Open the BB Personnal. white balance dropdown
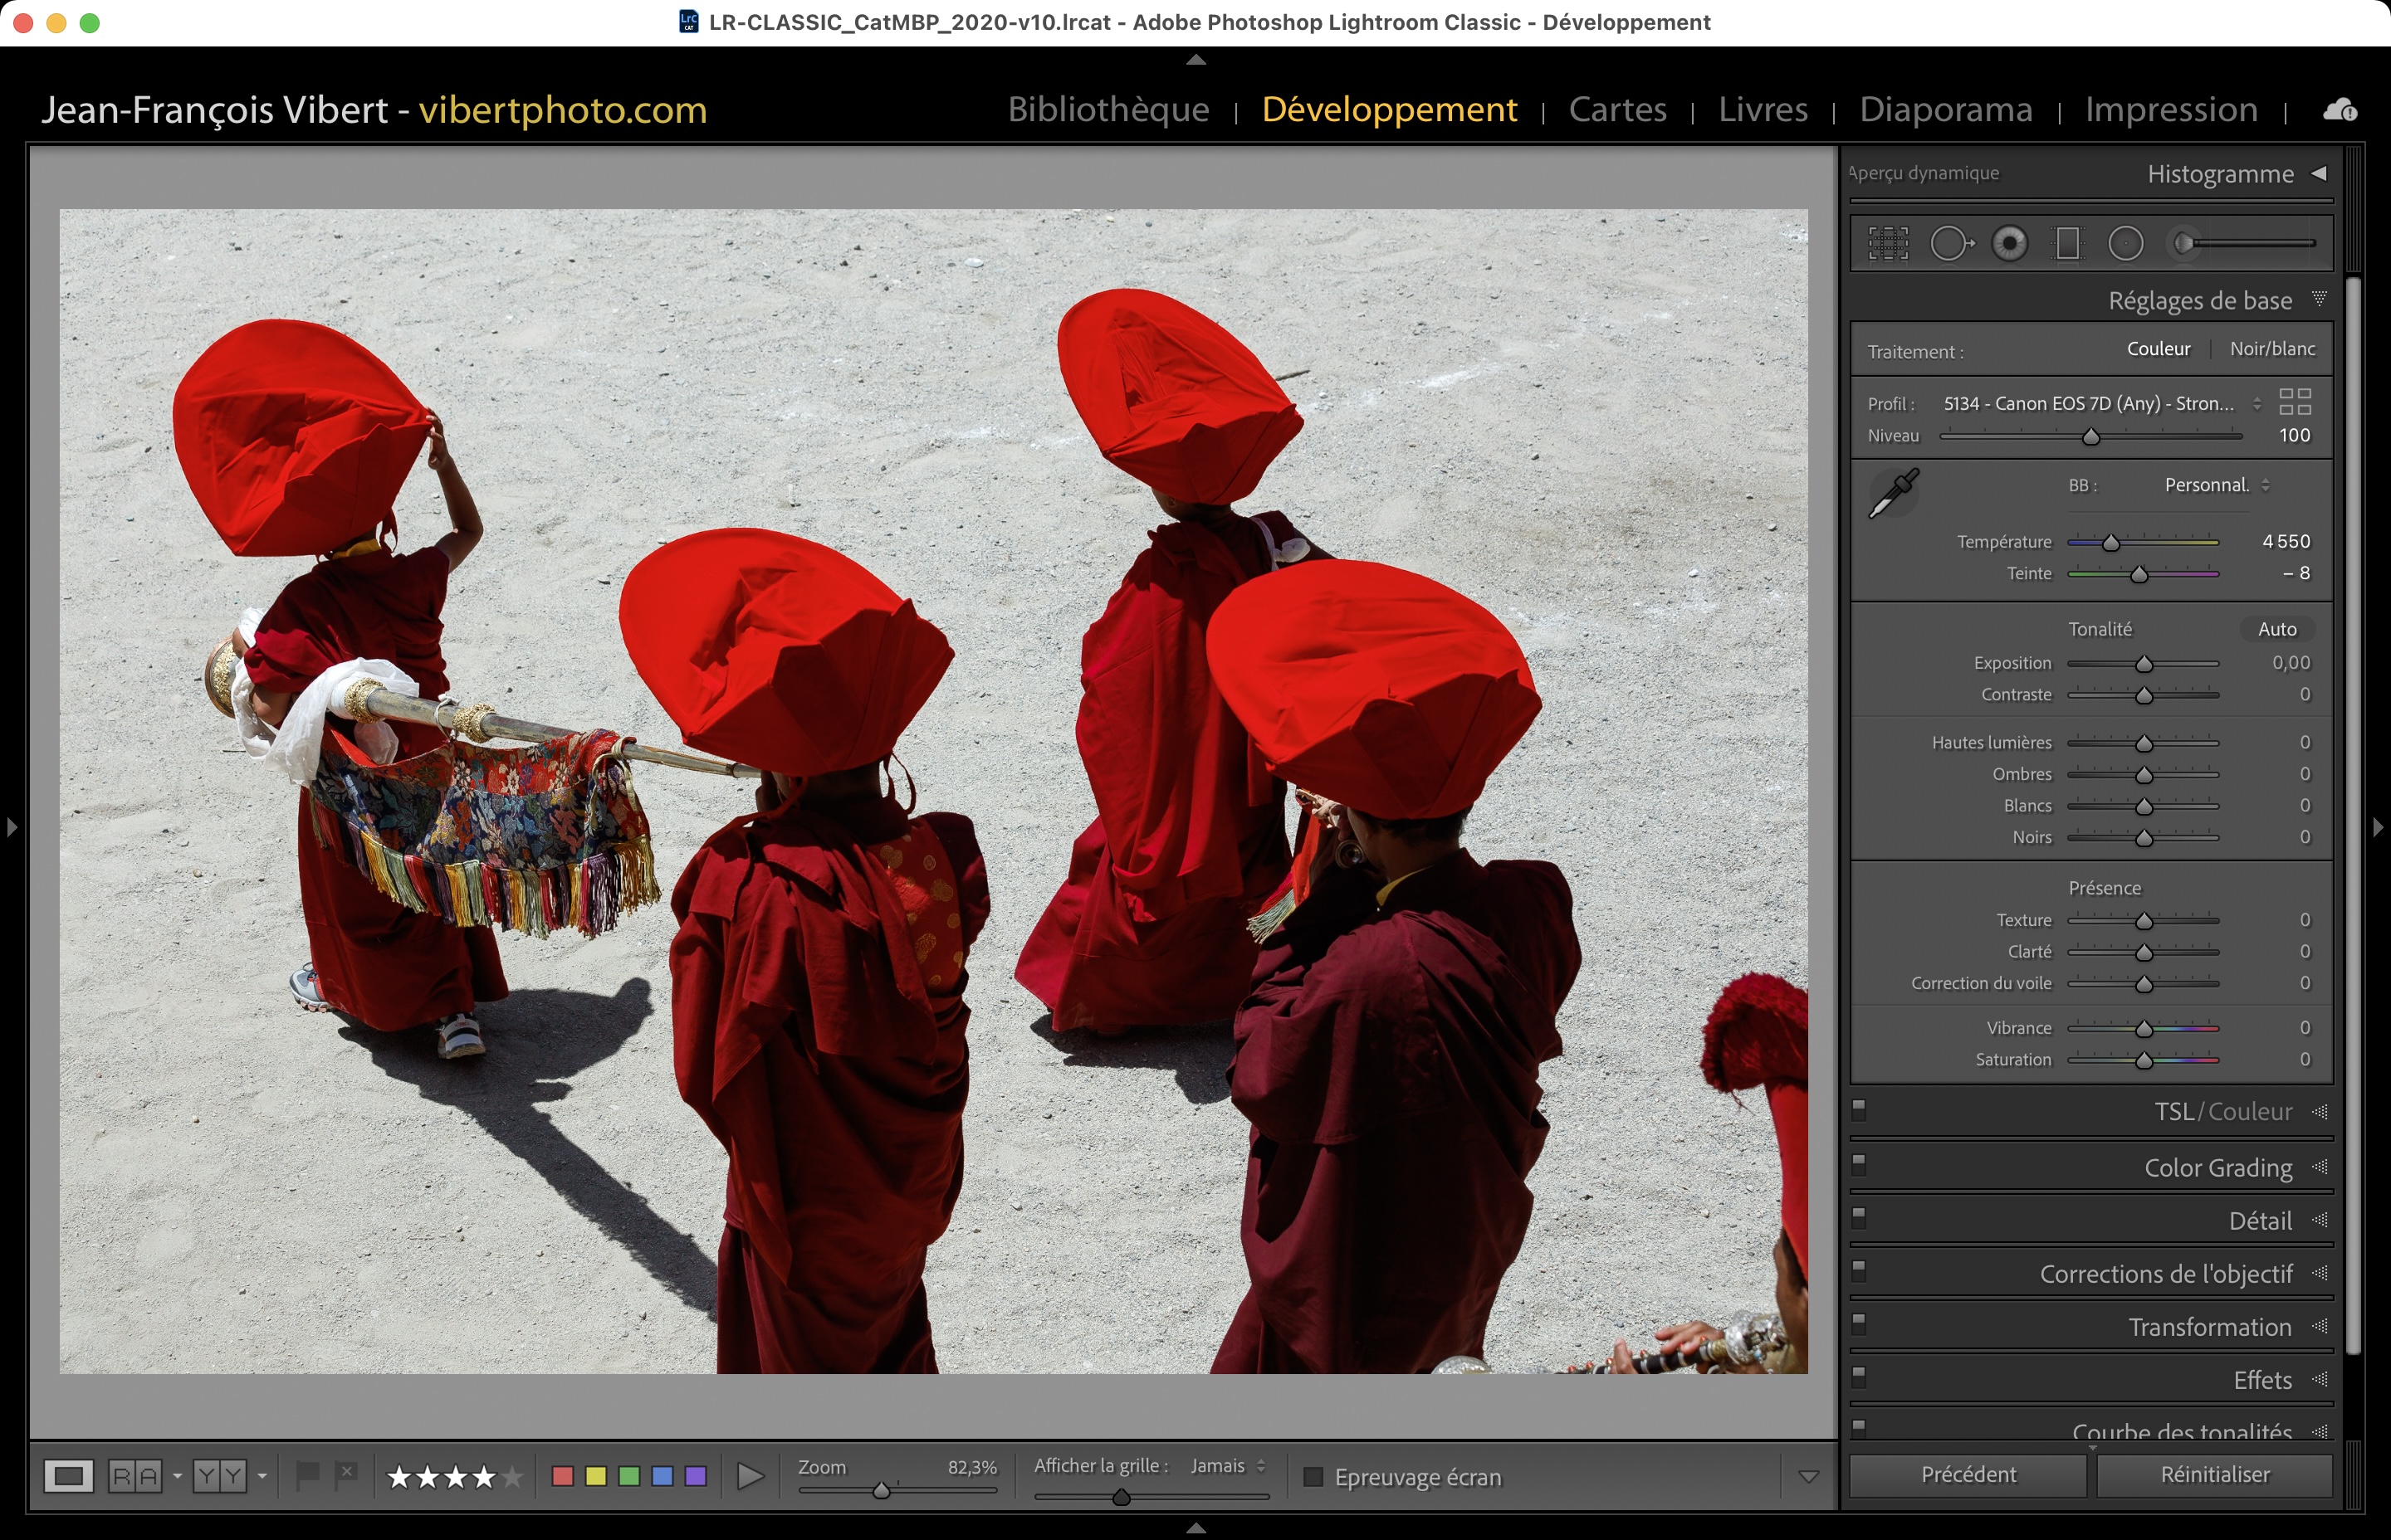This screenshot has height=1540, width=2391. 2216,485
